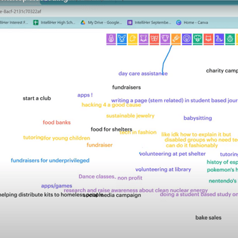The image size is (238, 238).
Task: Click the 'for young children' response
Action: pos(67,138)
